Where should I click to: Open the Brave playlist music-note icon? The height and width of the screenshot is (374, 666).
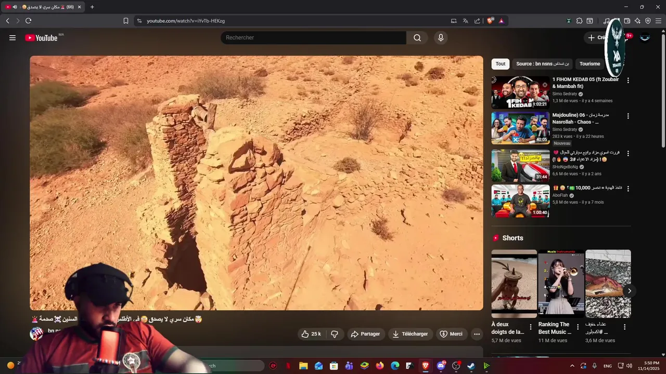tap(606, 21)
